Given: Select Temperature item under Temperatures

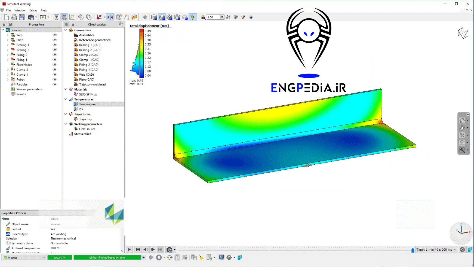Looking at the screenshot, I should click(x=87, y=104).
